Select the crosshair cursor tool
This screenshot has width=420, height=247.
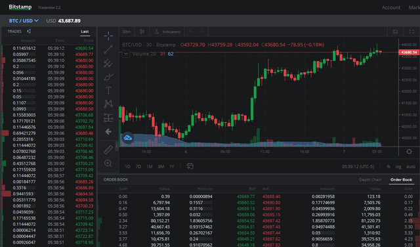[x=108, y=35]
